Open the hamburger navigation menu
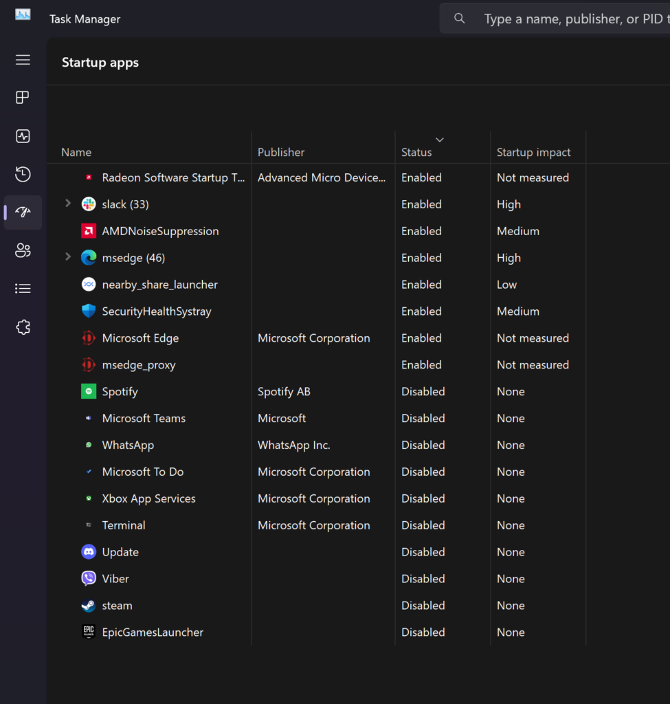Viewport: 670px width, 704px height. 23,60
